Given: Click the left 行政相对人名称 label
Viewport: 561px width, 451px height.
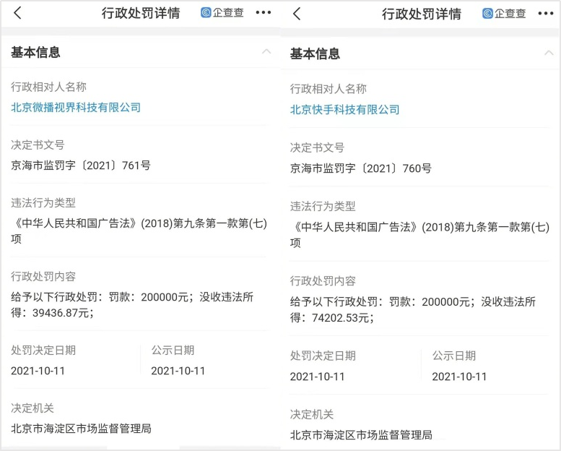Looking at the screenshot, I should point(48,87).
